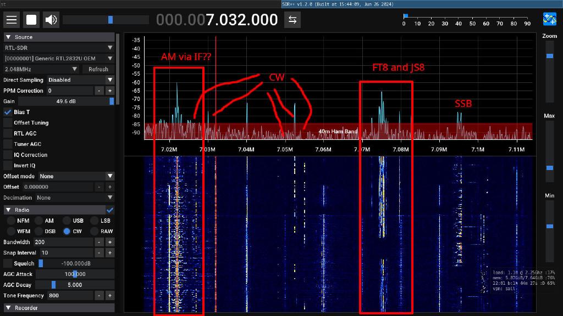Viewport: 563px width, 316px height.
Task: Click the Refresh button to rescan devices
Action: pos(98,69)
